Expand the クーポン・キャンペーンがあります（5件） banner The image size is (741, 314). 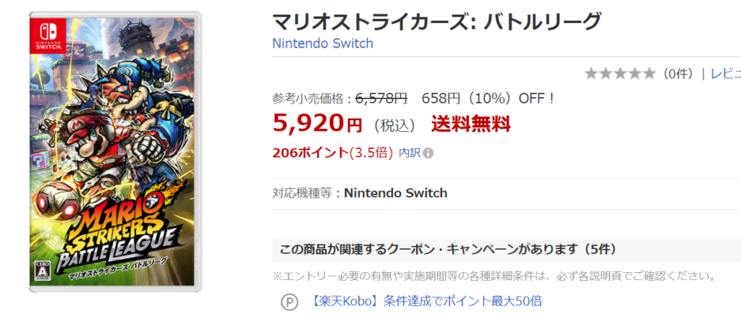point(507,250)
